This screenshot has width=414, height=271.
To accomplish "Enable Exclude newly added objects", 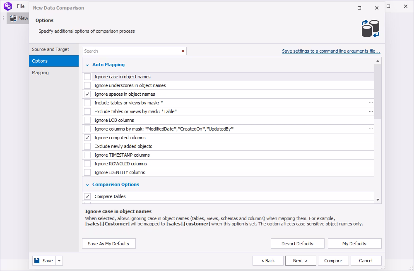I will [x=87, y=146].
